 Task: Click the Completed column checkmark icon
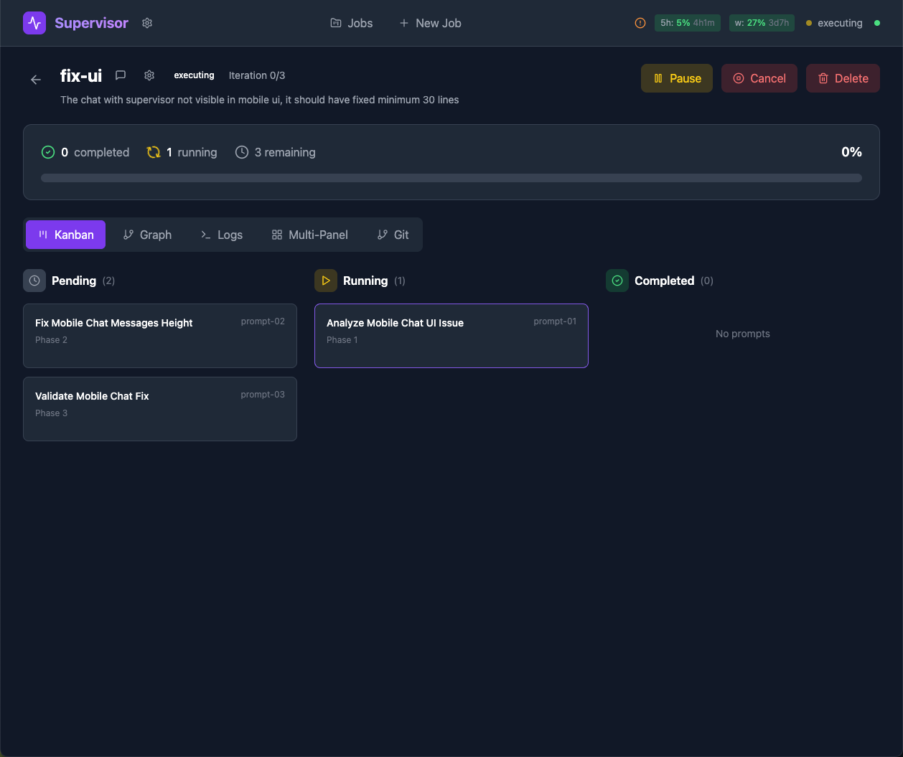pyautogui.click(x=617, y=281)
